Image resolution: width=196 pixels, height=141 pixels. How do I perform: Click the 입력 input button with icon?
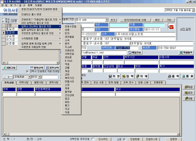point(128,76)
